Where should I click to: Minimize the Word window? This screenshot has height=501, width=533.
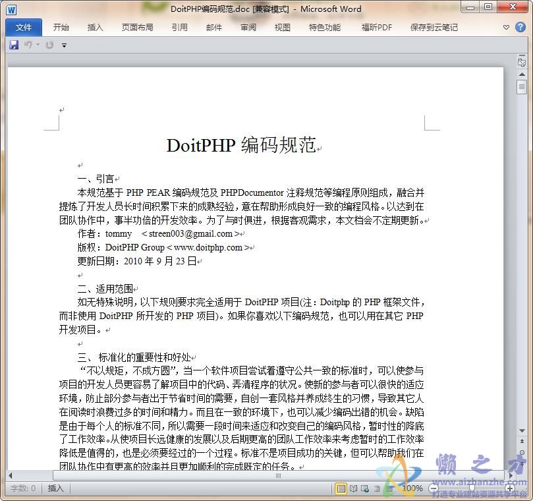click(470, 7)
